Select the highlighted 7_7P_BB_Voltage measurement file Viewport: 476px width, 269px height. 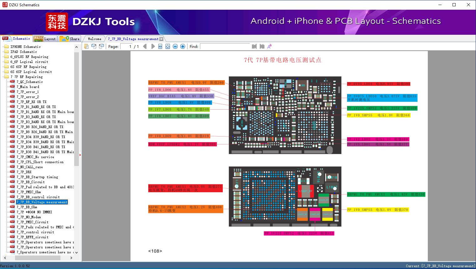42,202
